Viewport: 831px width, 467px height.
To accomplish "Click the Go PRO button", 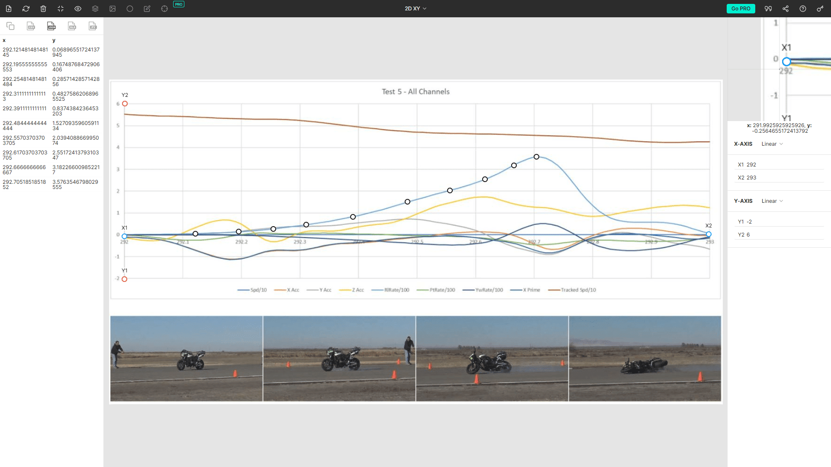I will click(741, 9).
